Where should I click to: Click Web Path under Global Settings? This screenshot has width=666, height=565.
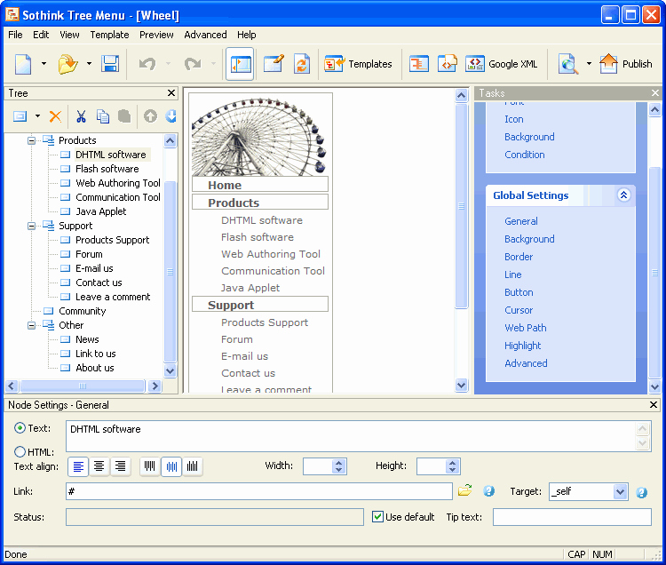[x=526, y=328]
